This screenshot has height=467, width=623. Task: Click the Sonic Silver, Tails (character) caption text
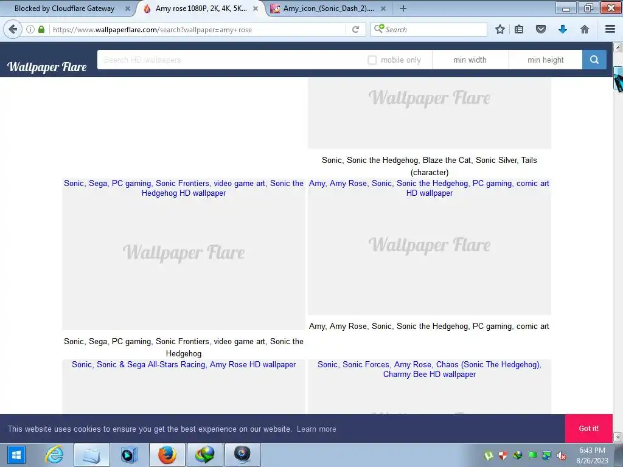[x=429, y=166]
